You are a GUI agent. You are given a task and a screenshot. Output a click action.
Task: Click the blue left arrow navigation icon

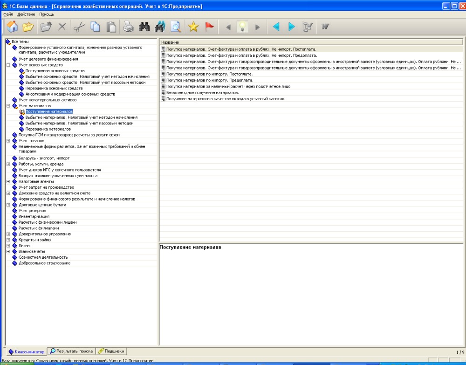click(276, 27)
